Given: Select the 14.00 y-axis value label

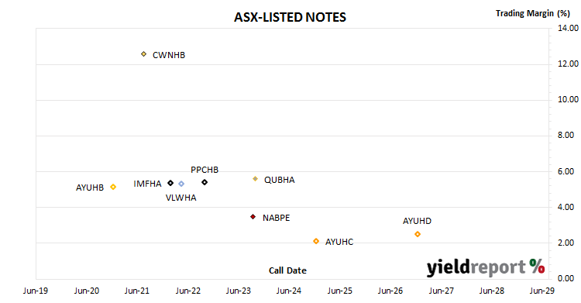Looking at the screenshot, I should (x=568, y=28).
